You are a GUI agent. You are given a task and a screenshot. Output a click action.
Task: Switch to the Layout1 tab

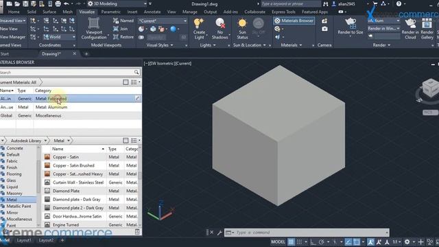pos(24,240)
